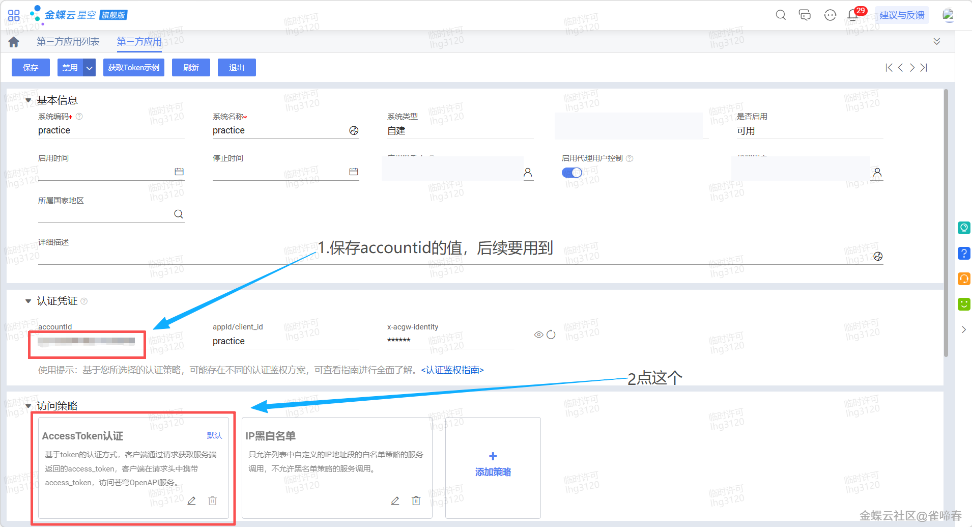Viewport: 972px width, 527px height.
Task: Show the x-acgw-identity value with eye icon
Action: 538,335
